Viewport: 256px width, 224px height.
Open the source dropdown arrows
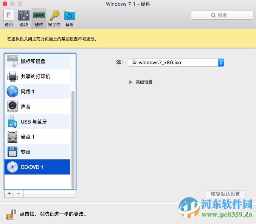click(x=221, y=62)
